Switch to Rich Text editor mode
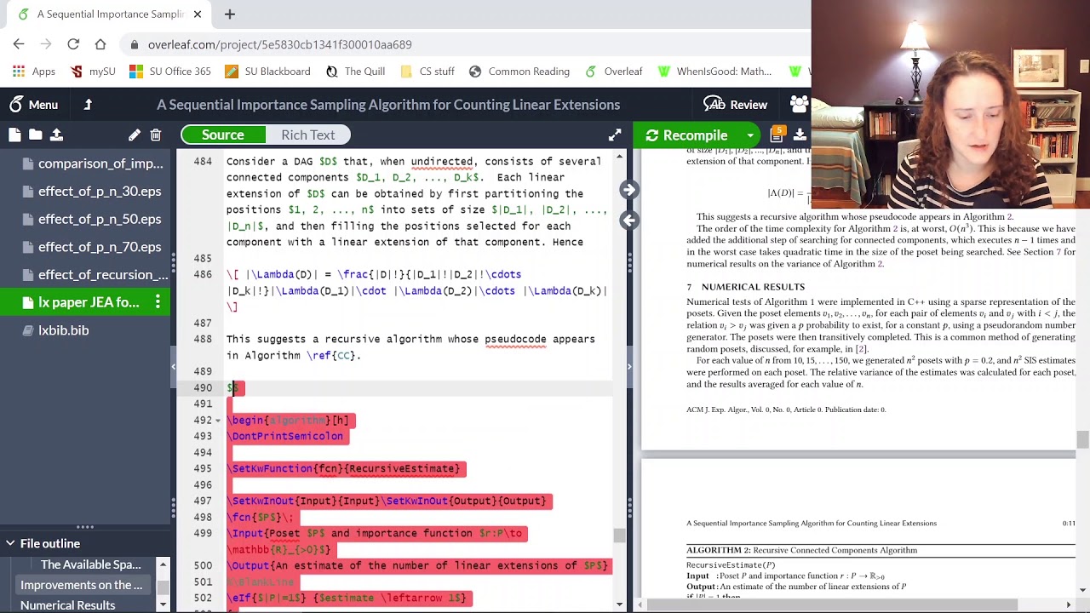 point(308,135)
